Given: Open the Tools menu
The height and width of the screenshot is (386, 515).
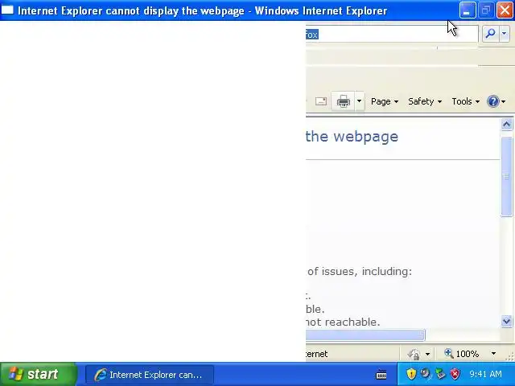Looking at the screenshot, I should pos(465,101).
